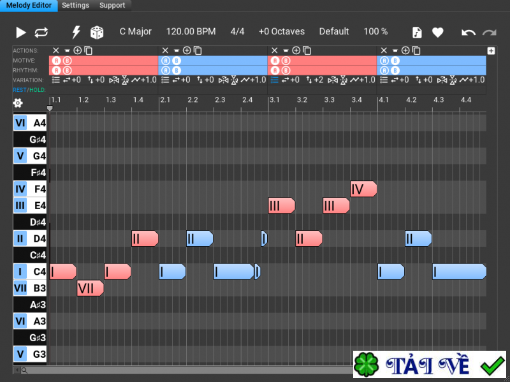Click the circled plus icon for bar 4
Screen dimensions: 510x382
pos(405,50)
